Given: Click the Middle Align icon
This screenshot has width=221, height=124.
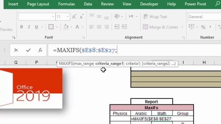Looking at the screenshot, I should tap(99, 17).
